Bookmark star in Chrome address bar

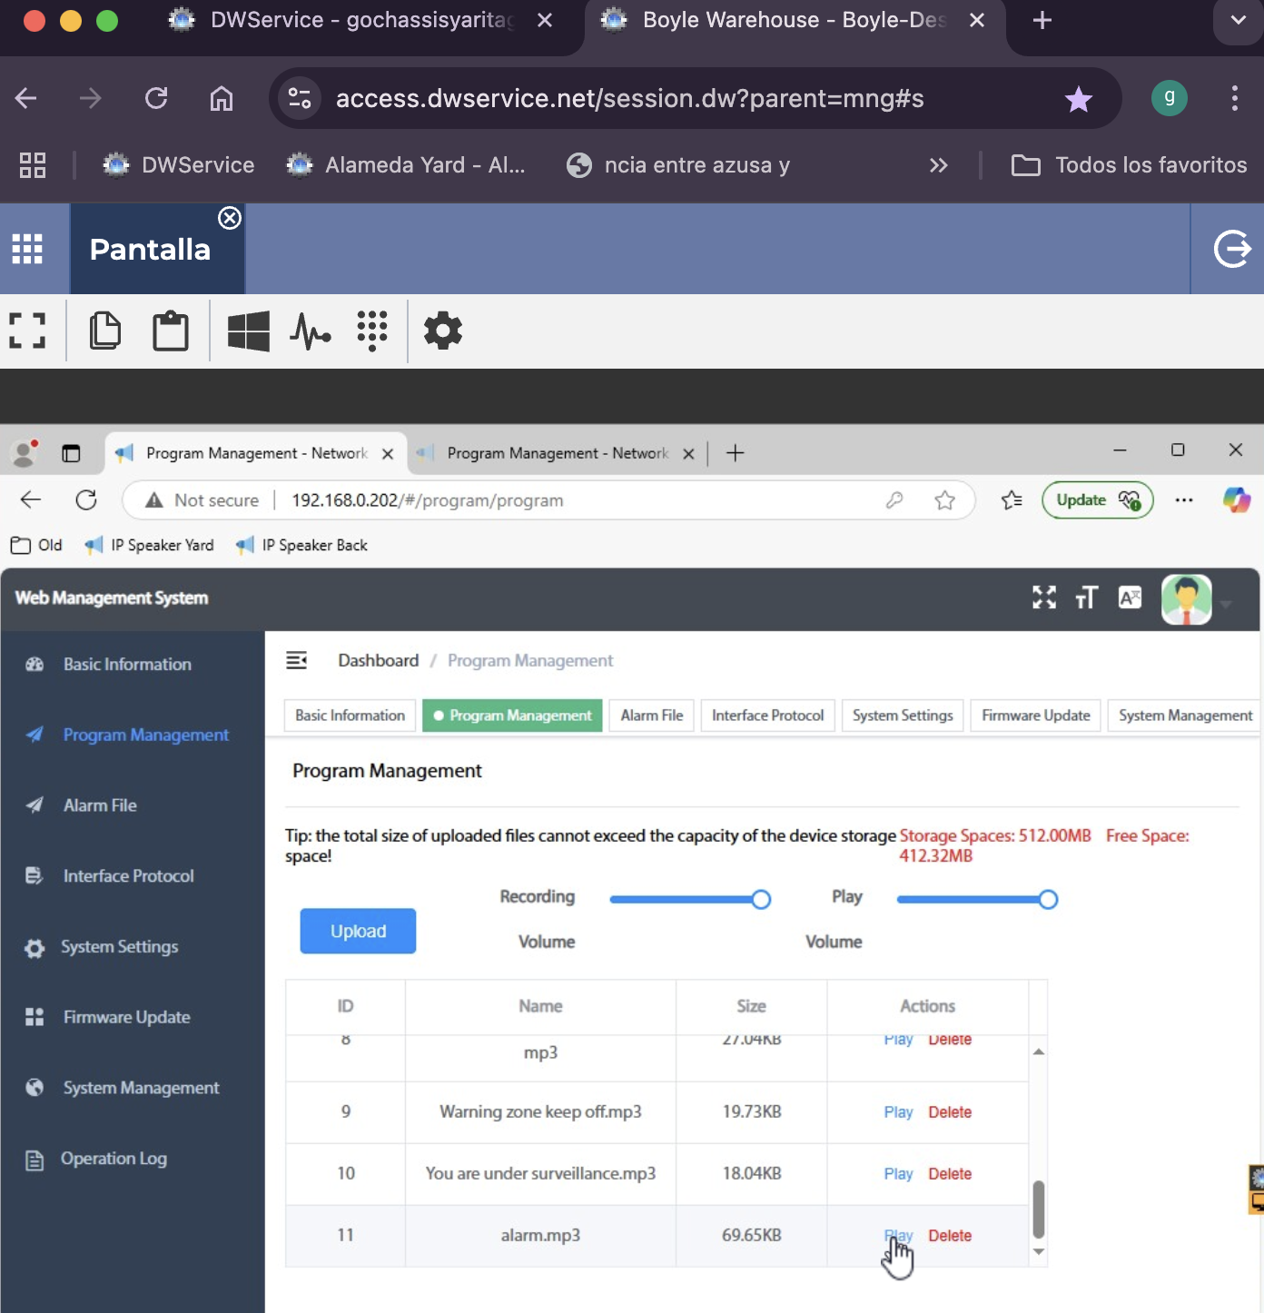(1079, 98)
